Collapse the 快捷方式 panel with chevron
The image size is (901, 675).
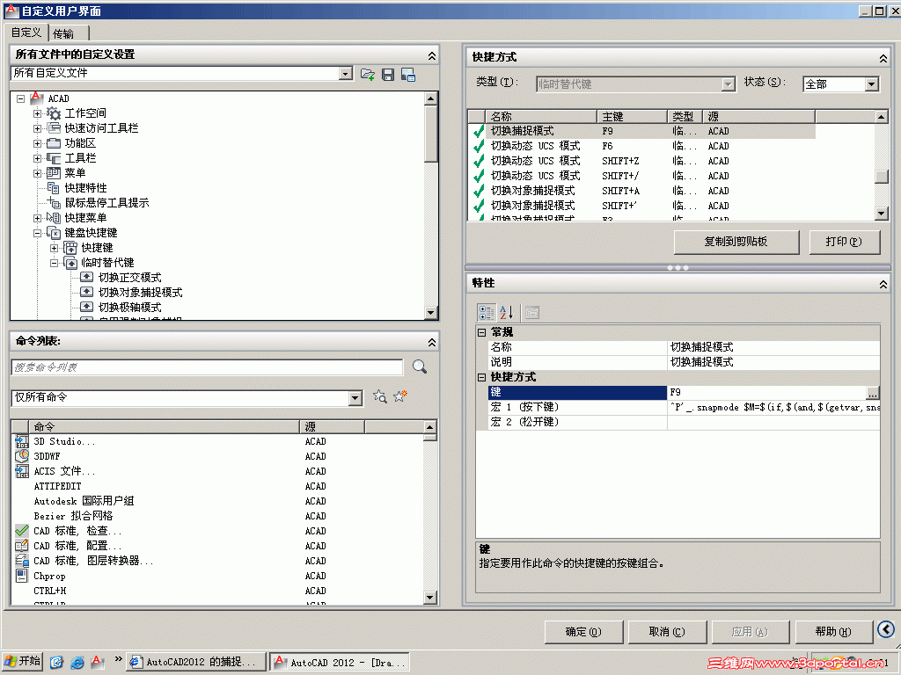(883, 58)
